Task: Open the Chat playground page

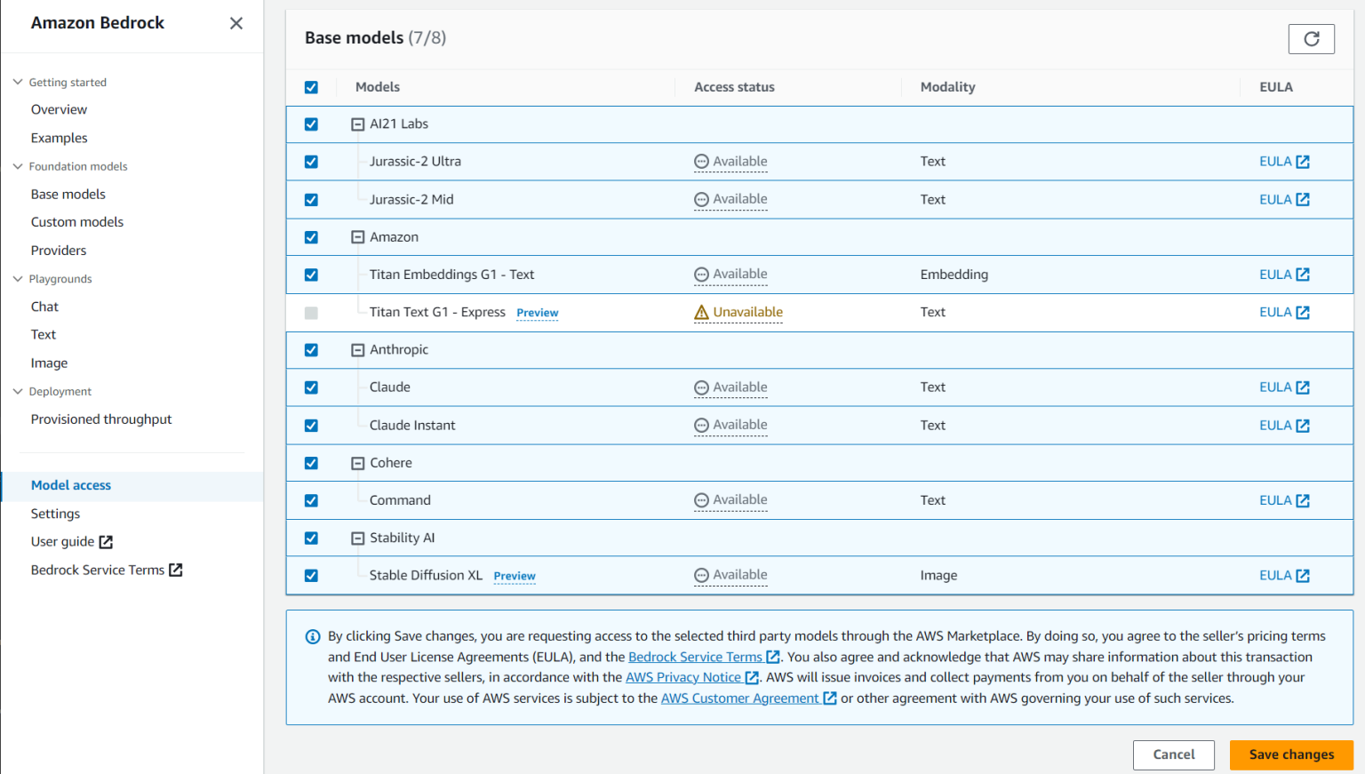Action: 44,307
